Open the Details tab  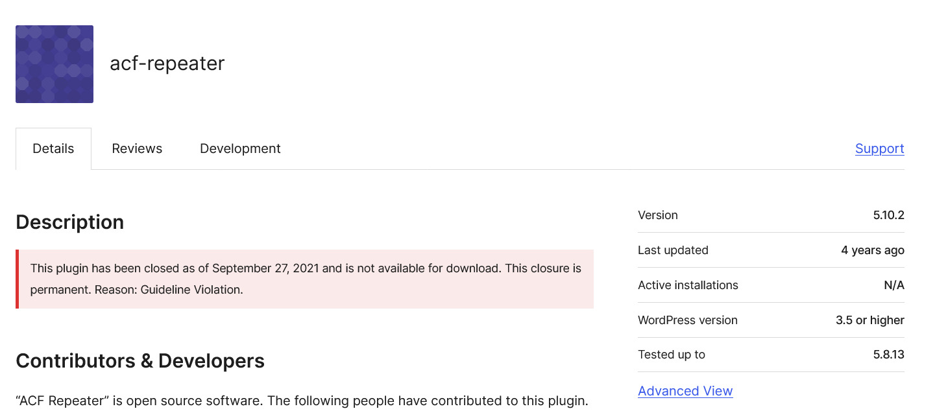(x=53, y=148)
